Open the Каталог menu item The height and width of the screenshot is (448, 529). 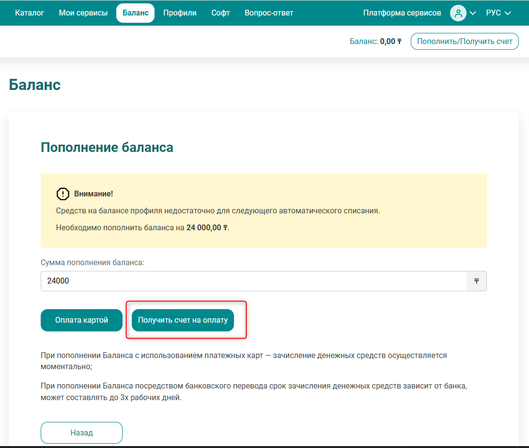[30, 13]
